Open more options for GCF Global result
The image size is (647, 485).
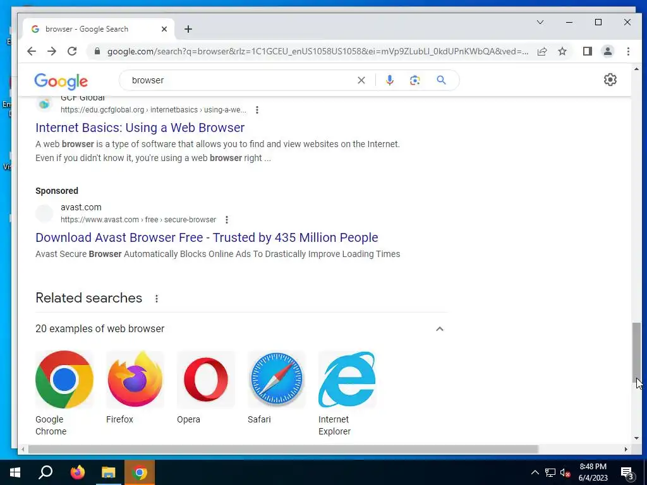tap(257, 110)
